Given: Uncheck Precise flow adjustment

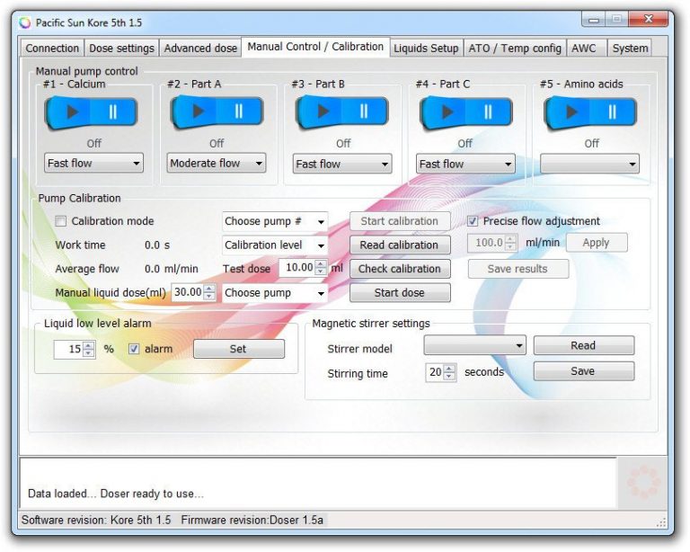Looking at the screenshot, I should (473, 221).
